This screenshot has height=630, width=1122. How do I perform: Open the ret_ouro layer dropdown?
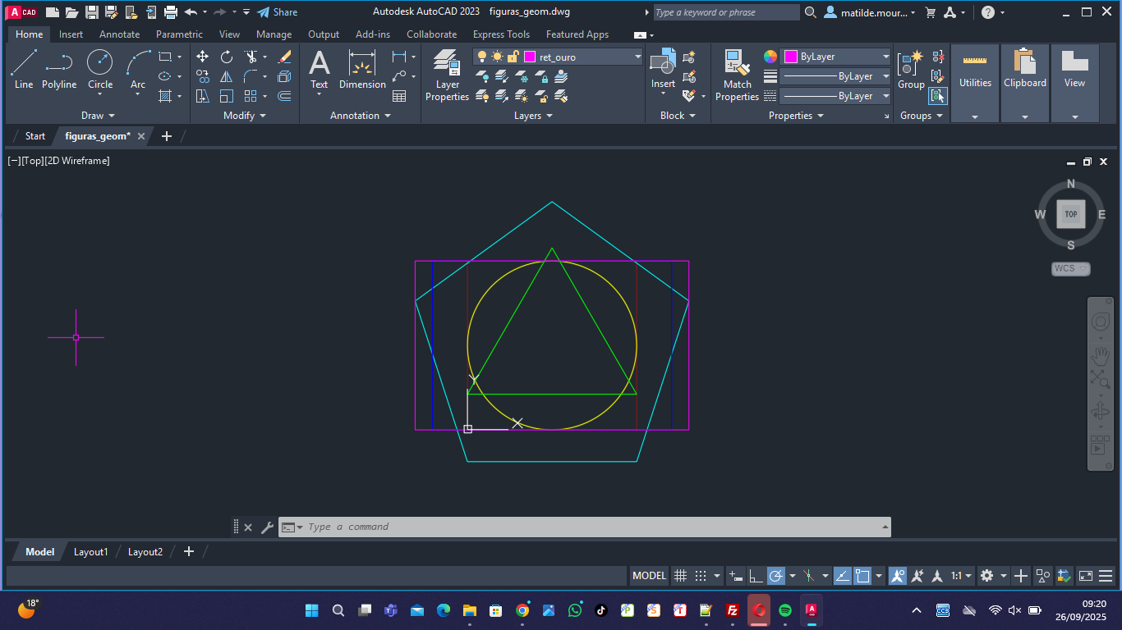(x=638, y=57)
